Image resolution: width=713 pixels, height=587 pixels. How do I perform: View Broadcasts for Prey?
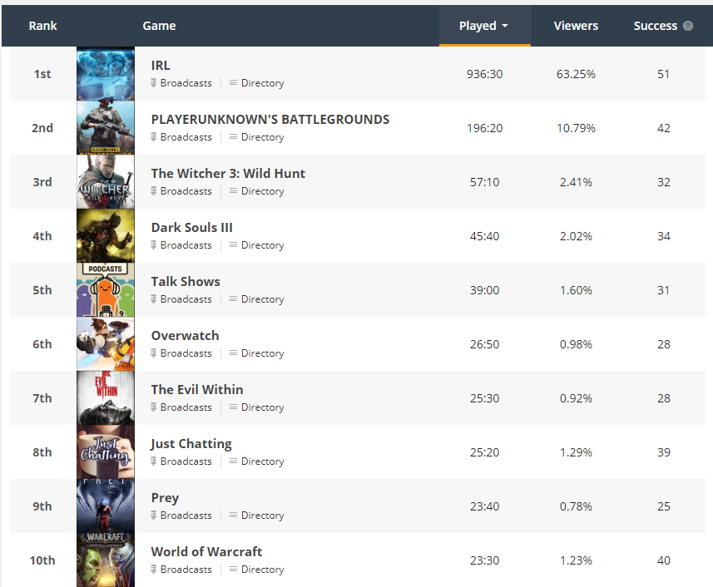click(x=181, y=515)
